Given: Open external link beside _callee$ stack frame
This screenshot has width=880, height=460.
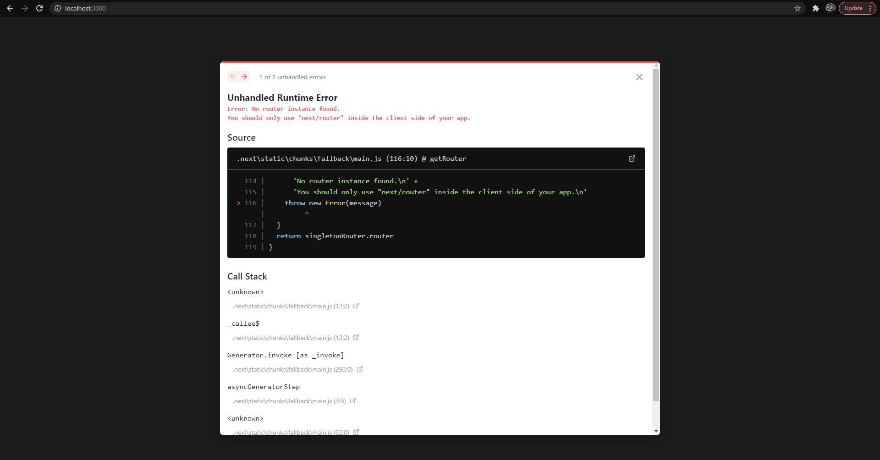Looking at the screenshot, I should point(356,338).
